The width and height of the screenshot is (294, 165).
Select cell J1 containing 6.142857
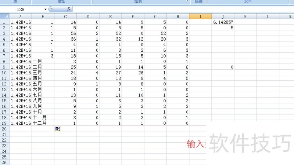coord(223,22)
